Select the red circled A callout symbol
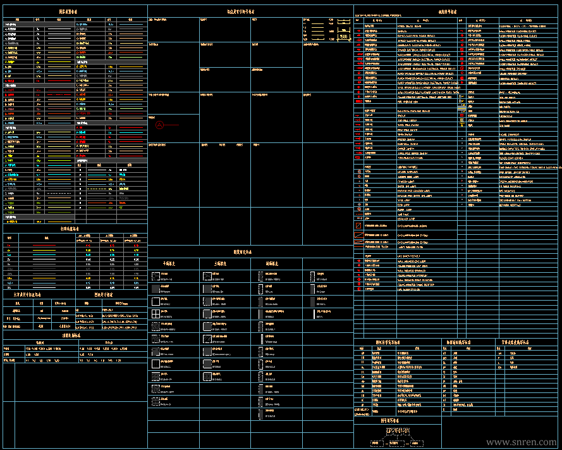This screenshot has width=562, height=450. pyautogui.click(x=159, y=125)
